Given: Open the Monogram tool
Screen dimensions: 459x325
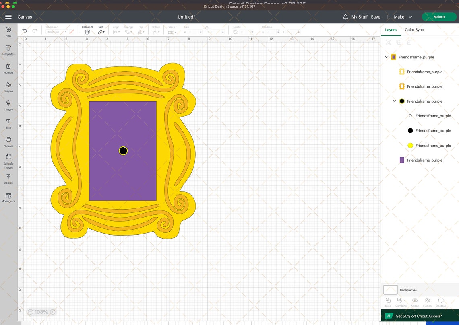Looking at the screenshot, I should [x=8, y=197].
